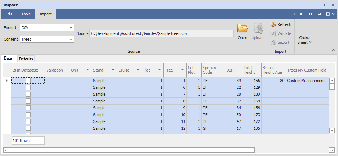Image resolution: width=338 pixels, height=156 pixels.
Task: Click the GF species code cell
Action: click(x=213, y=128)
